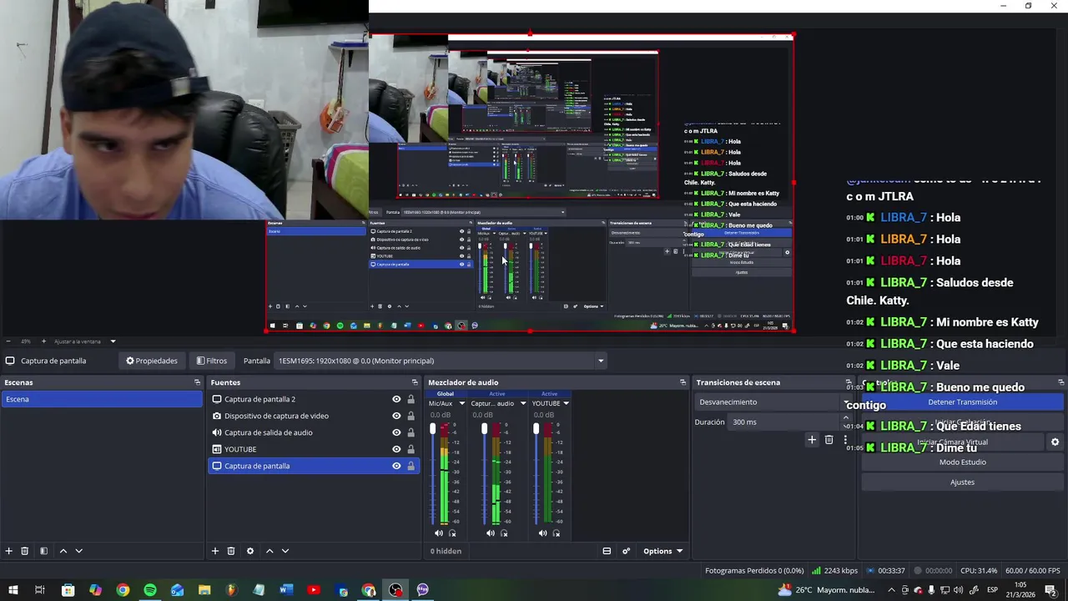Image resolution: width=1068 pixels, height=601 pixels.
Task: Select the Dispositivo de captura de video source
Action: click(314, 416)
